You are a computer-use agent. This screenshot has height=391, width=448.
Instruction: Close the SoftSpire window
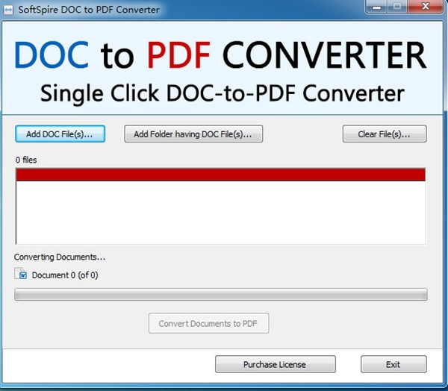425,6
